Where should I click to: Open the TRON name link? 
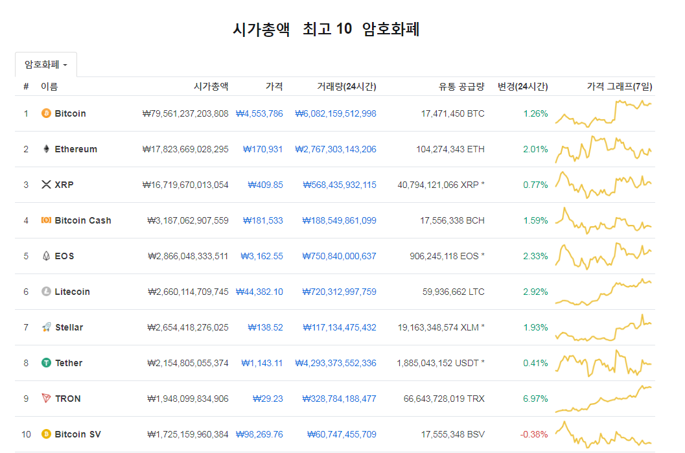click(67, 399)
